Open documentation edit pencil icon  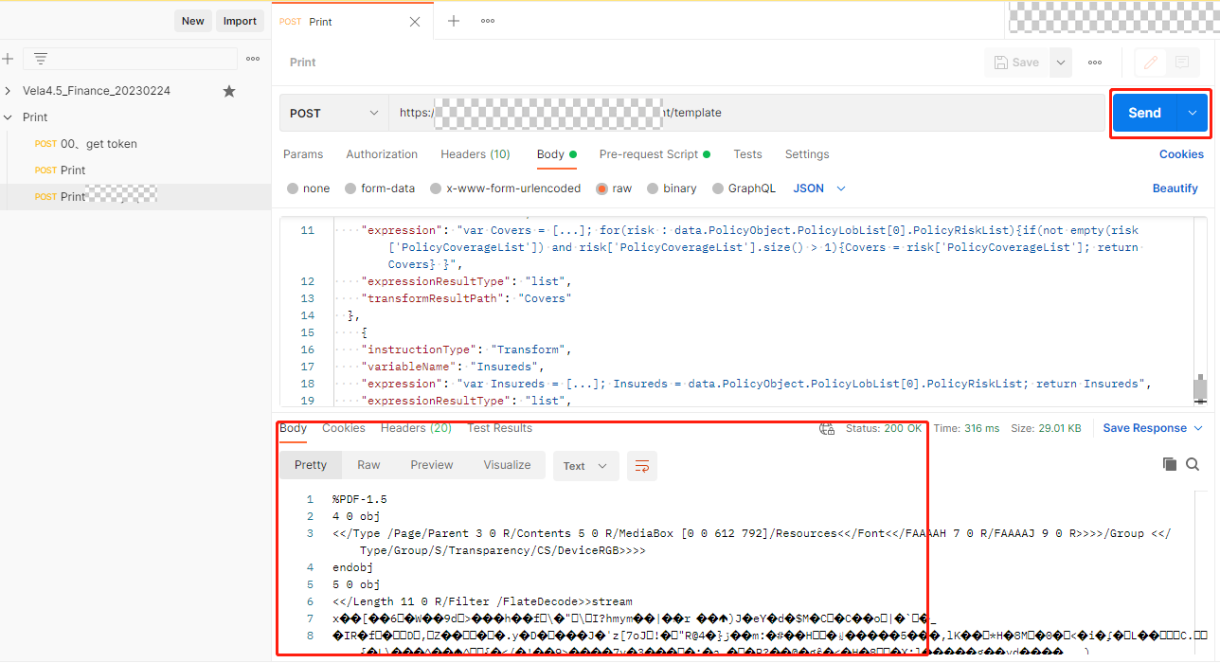(x=1149, y=63)
